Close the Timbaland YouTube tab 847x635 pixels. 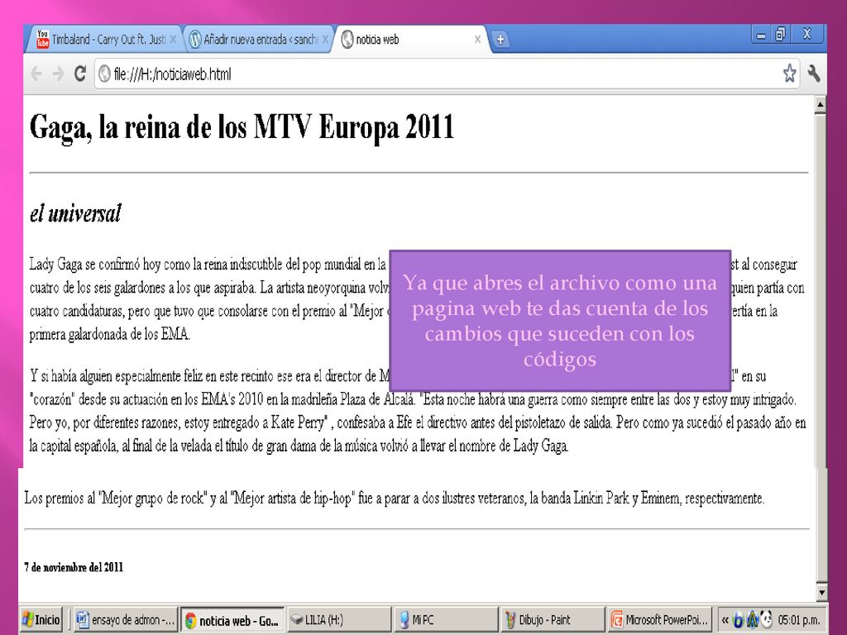click(173, 40)
